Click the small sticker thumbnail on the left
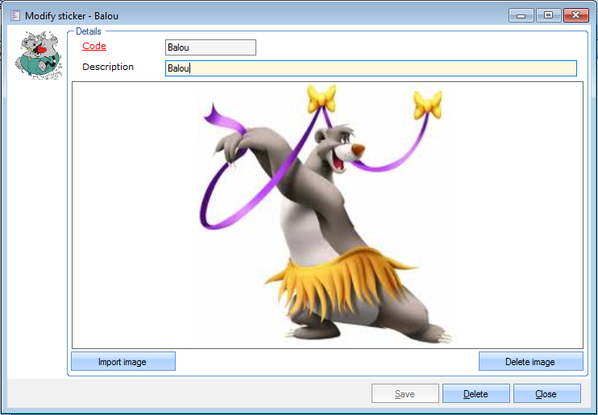Screen dimensions: 598x415 (39, 55)
